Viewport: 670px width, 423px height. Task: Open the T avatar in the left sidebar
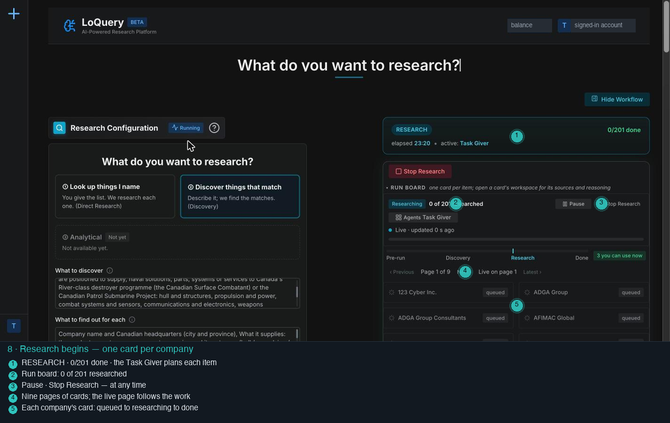[x=14, y=326]
